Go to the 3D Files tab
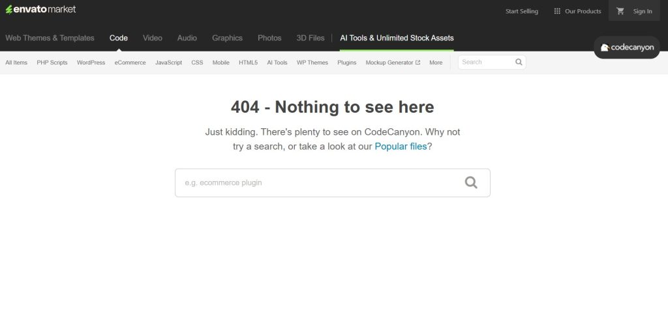Image resolution: width=668 pixels, height=323 pixels. click(311, 38)
